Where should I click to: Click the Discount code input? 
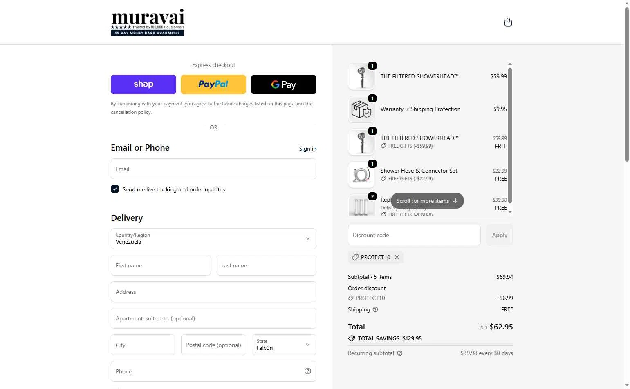tap(414, 235)
